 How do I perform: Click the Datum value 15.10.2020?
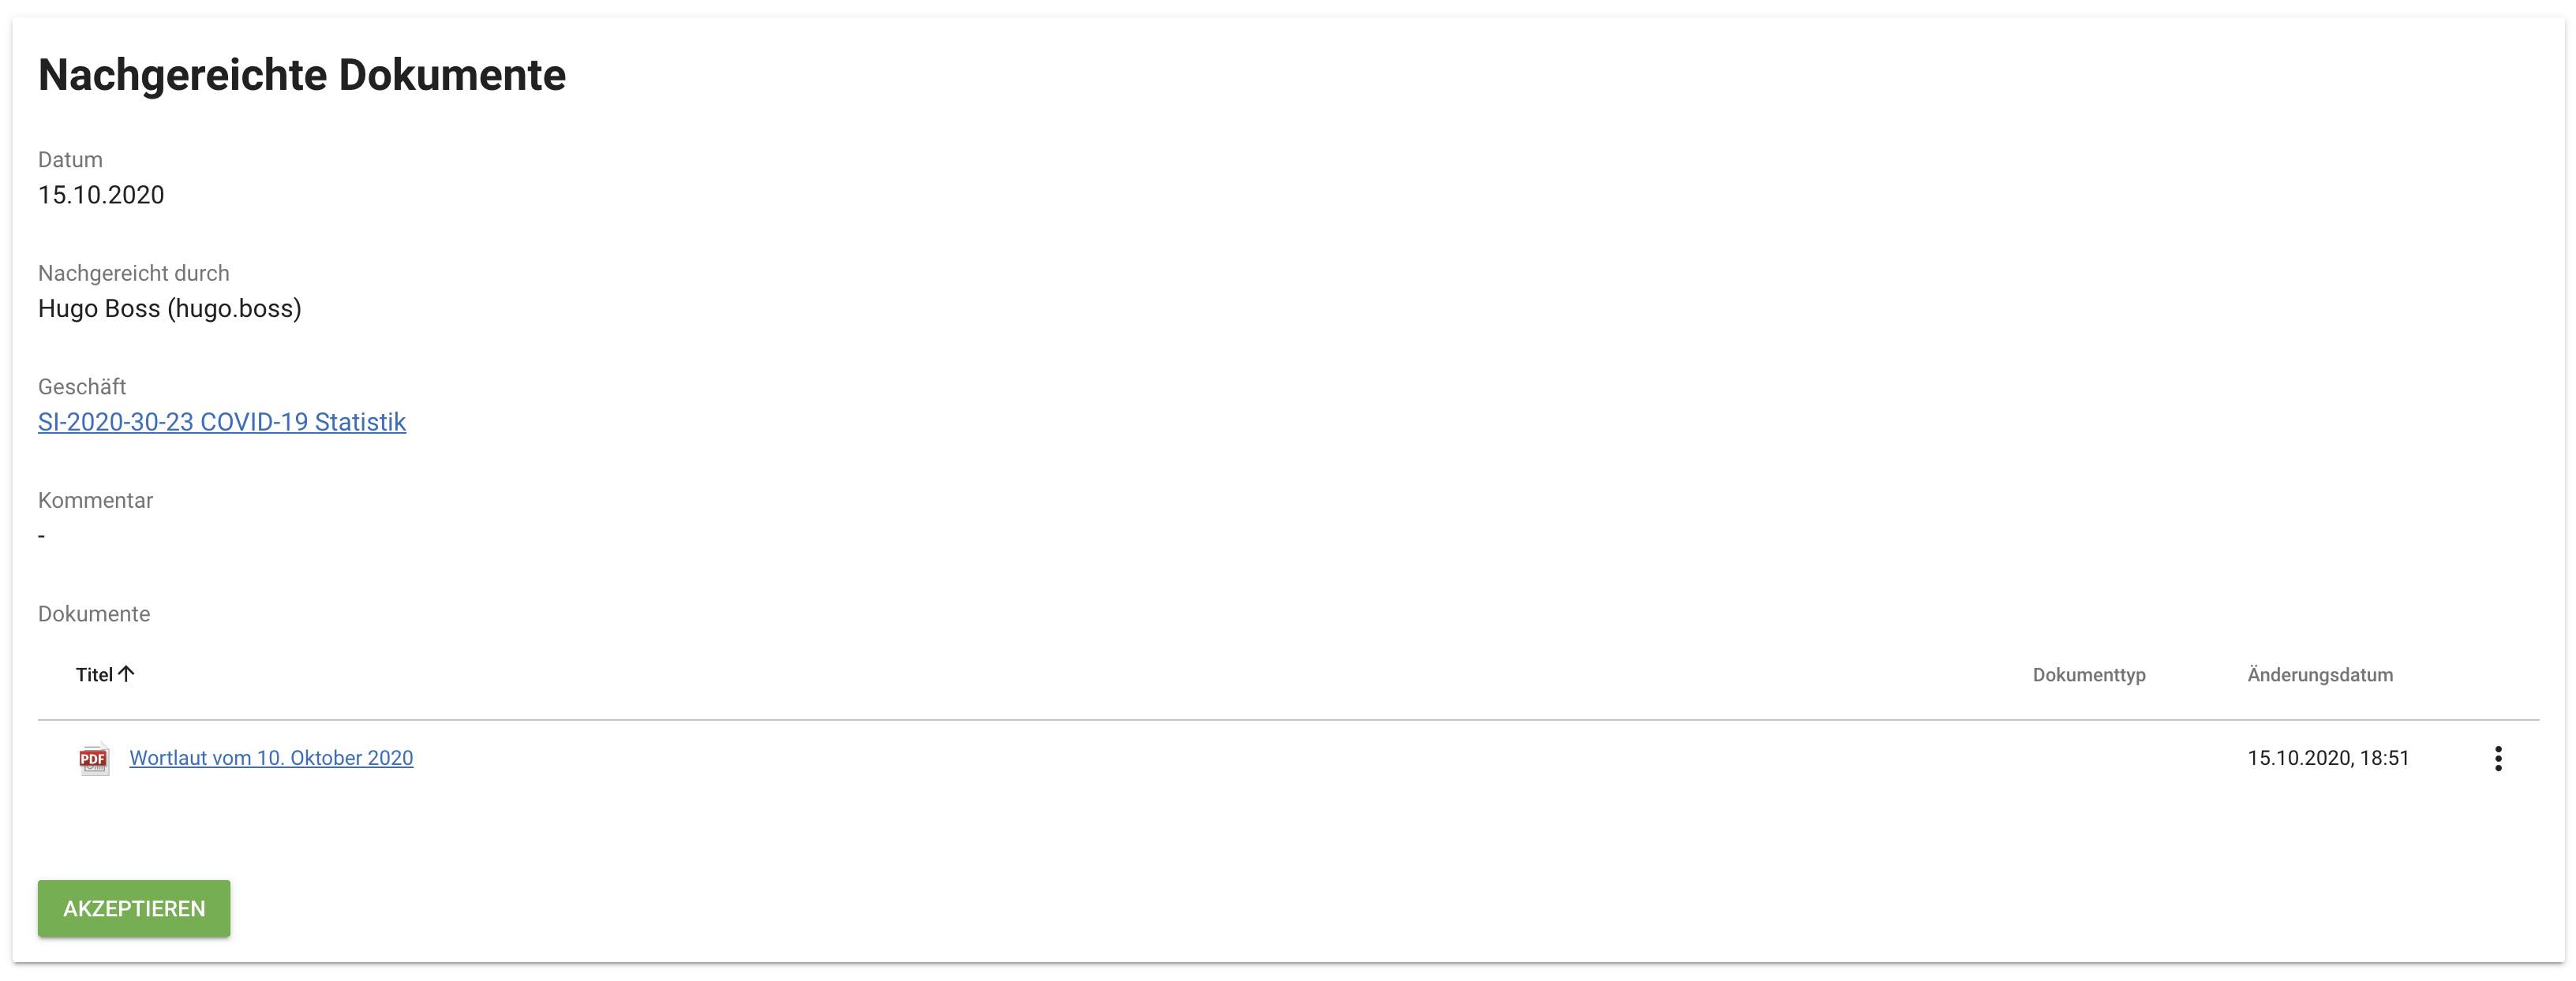pos(101,195)
